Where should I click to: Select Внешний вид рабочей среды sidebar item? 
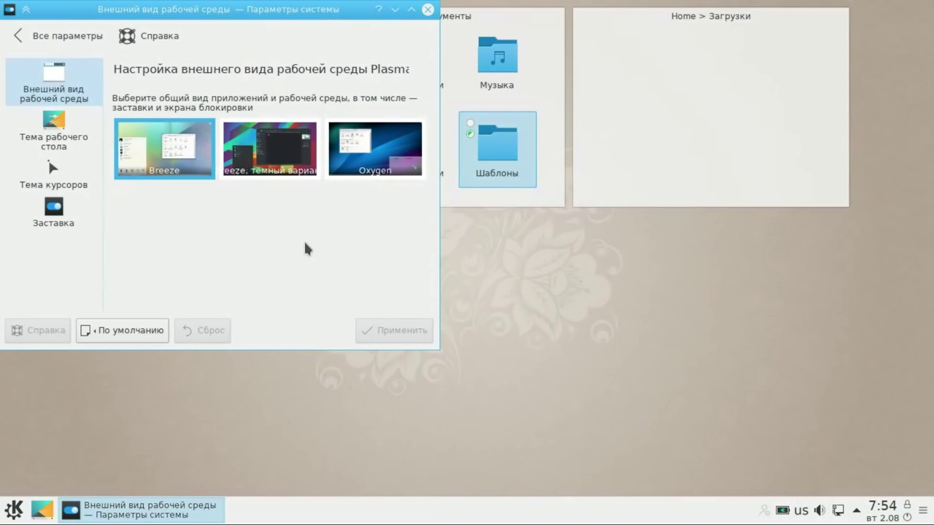point(53,82)
